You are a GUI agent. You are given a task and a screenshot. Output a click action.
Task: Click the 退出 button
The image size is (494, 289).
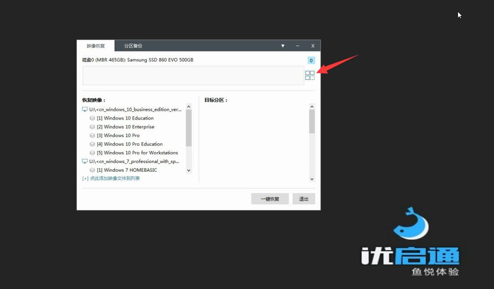pyautogui.click(x=304, y=199)
